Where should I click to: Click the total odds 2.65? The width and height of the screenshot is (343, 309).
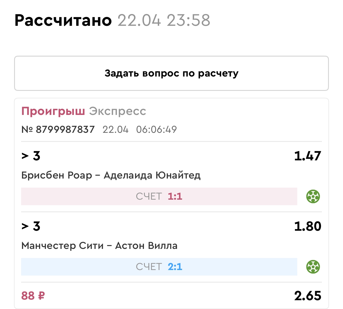(308, 296)
